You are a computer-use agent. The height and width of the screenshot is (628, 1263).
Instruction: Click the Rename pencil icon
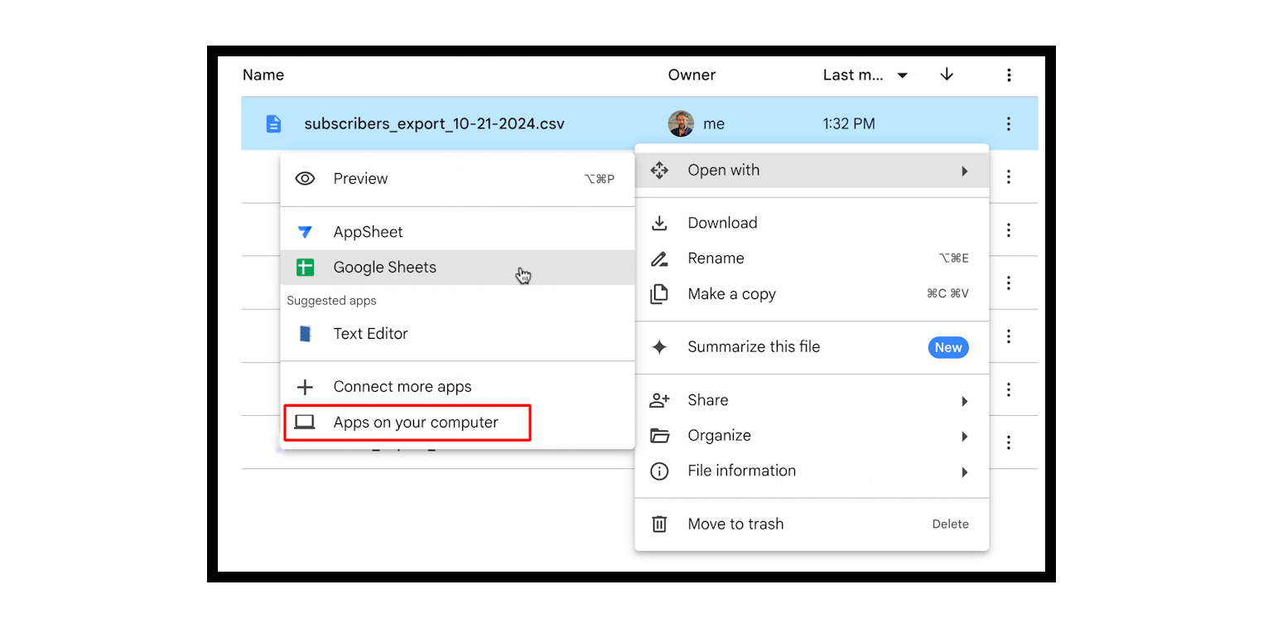[659, 258]
